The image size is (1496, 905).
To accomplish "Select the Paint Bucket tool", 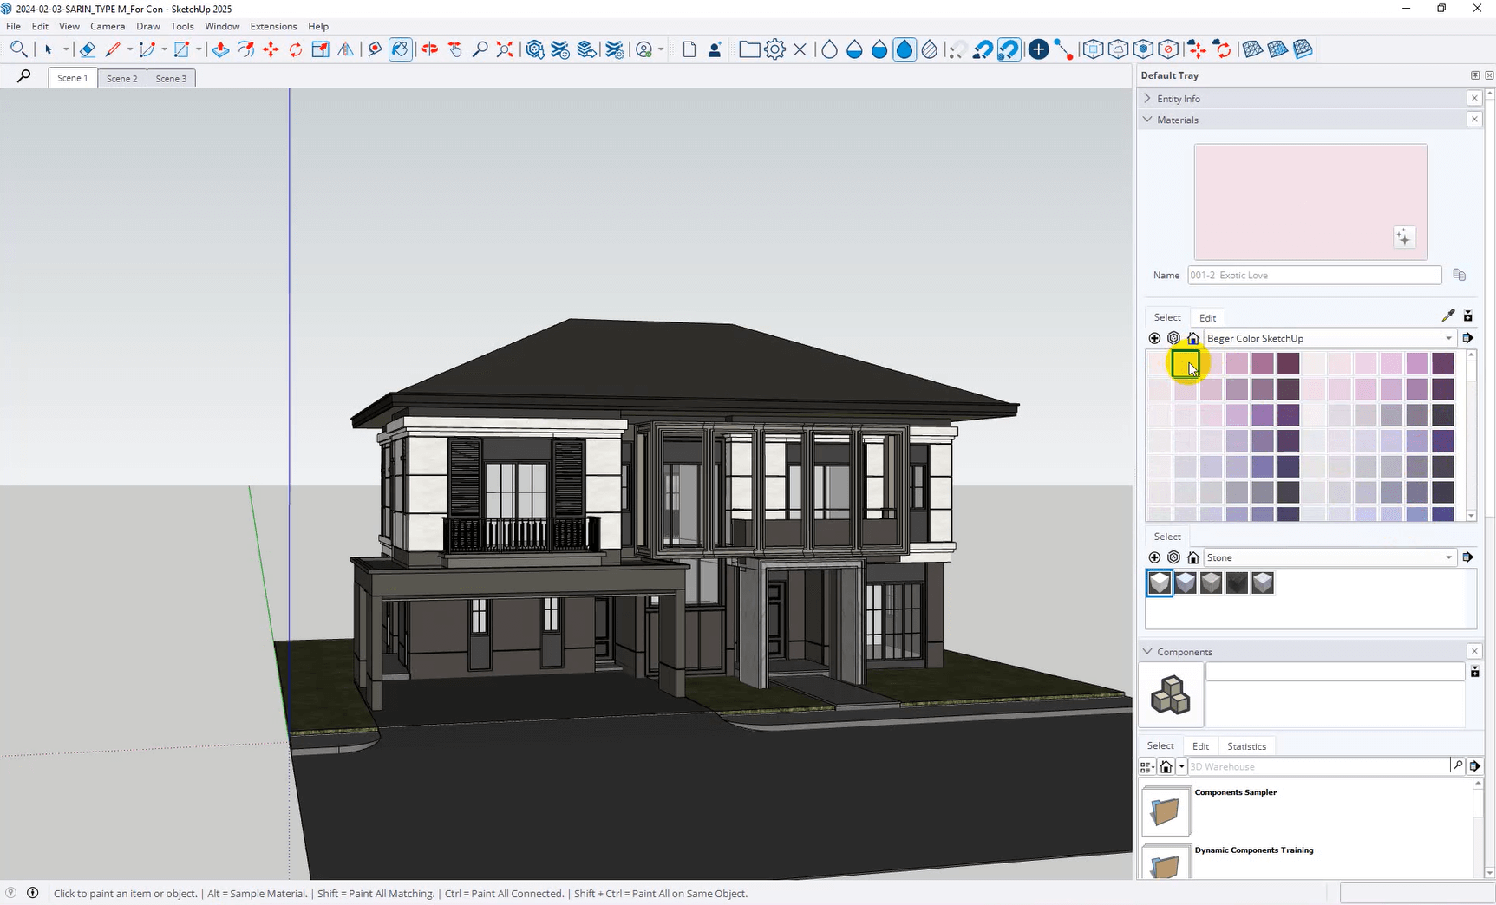I will [x=400, y=49].
